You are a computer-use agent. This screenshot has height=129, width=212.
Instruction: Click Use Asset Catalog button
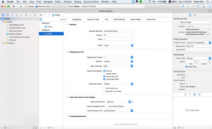[x=116, y=106]
